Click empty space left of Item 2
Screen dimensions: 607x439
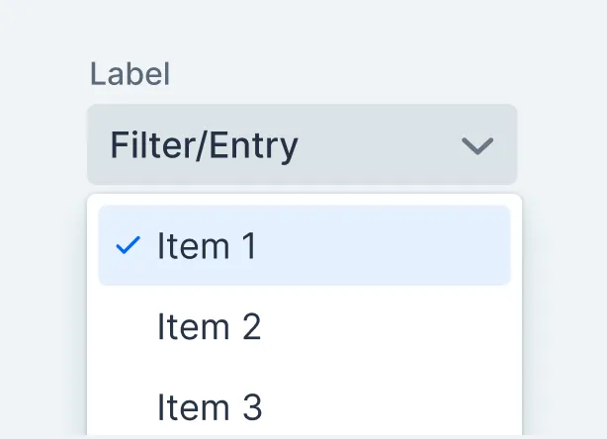(127, 326)
